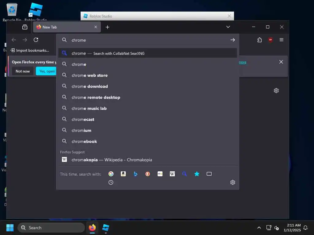
Task: Search with Google engine icon
Action: click(111, 174)
